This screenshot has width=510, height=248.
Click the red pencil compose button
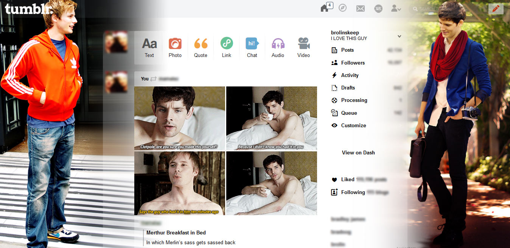pyautogui.click(x=496, y=8)
